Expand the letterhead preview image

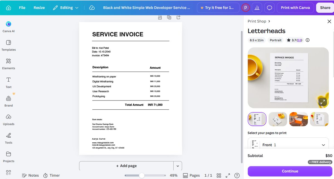click(323, 102)
